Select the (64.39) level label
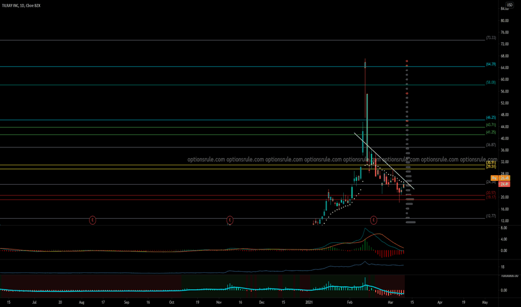 pyautogui.click(x=491, y=64)
